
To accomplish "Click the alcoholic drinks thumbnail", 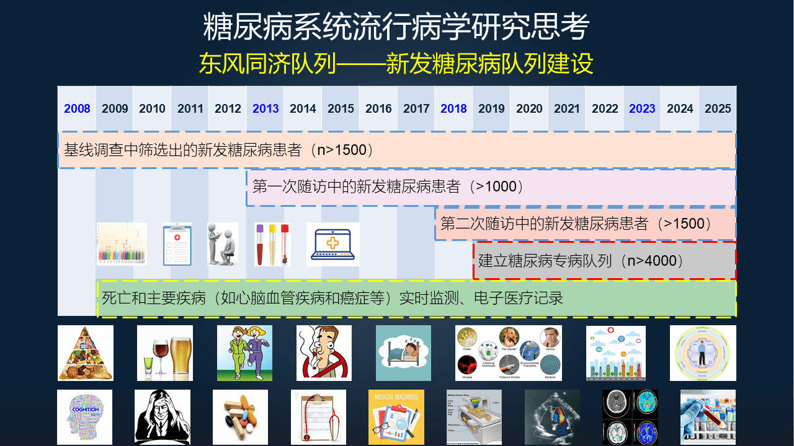I will click(164, 352).
